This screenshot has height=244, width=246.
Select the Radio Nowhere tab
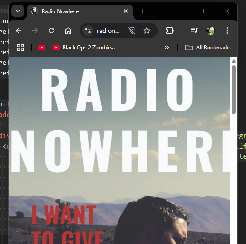tap(80, 11)
